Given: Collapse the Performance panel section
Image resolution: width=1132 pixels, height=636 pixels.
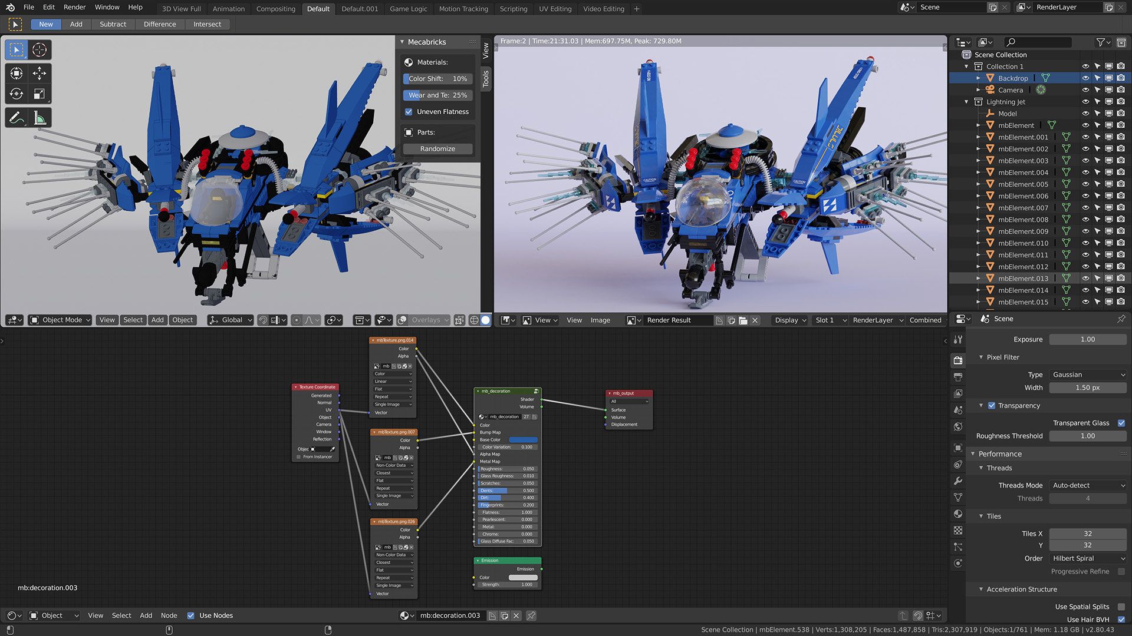Looking at the screenshot, I should pyautogui.click(x=1000, y=453).
